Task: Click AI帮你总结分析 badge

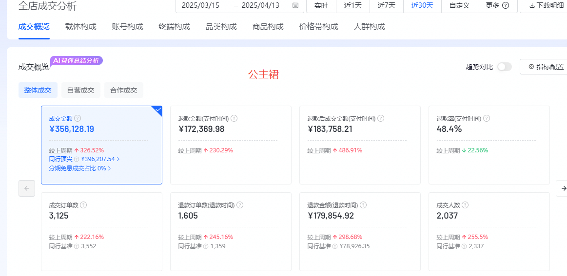Action: pos(77,60)
